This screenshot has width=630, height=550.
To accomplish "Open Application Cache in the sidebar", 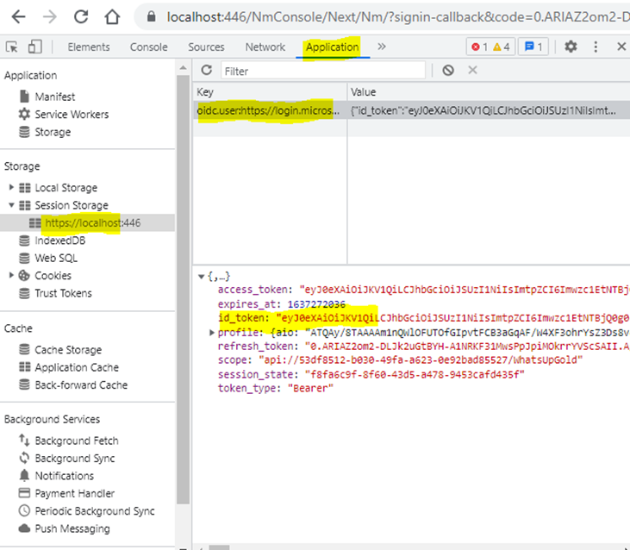I will point(77,367).
